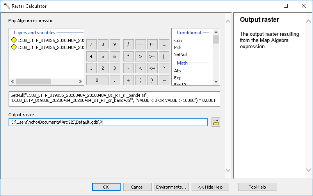Pick the Abs math function
This screenshot has height=196, width=313.
(x=178, y=71)
